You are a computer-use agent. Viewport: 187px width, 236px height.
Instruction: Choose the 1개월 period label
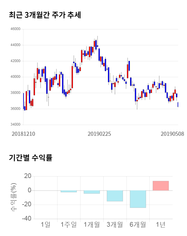92,225
